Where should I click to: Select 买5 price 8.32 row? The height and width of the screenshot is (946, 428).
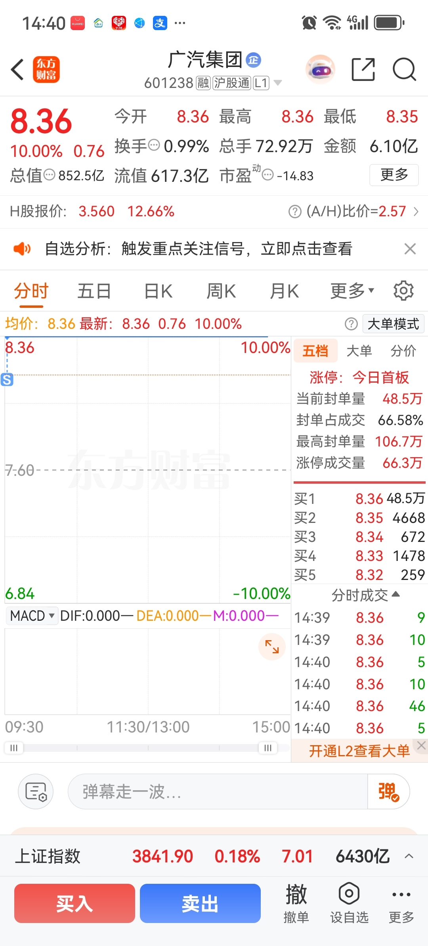[x=359, y=575]
